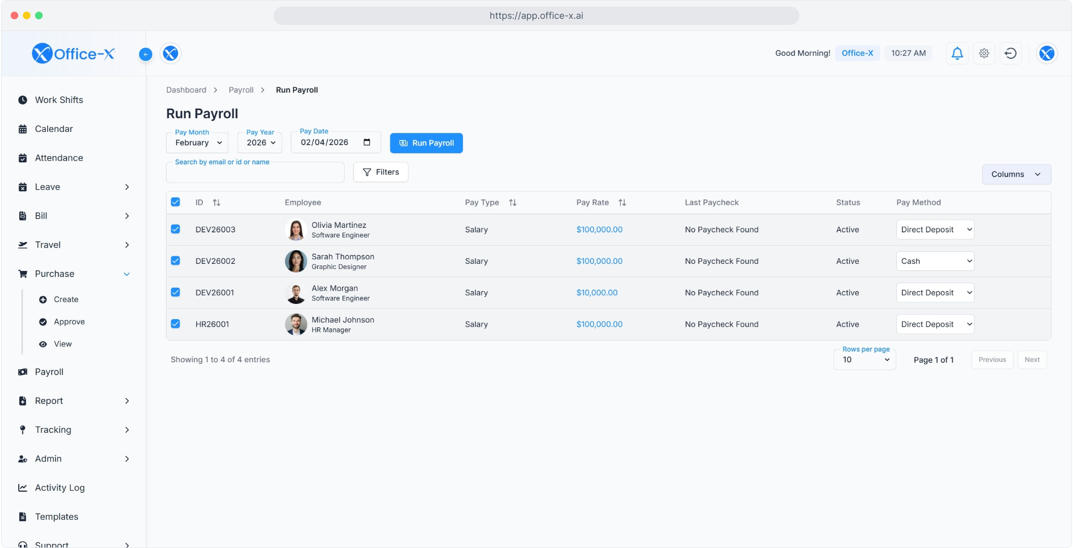Open the settings gear
This screenshot has height=548, width=1073.
pyautogui.click(x=984, y=53)
